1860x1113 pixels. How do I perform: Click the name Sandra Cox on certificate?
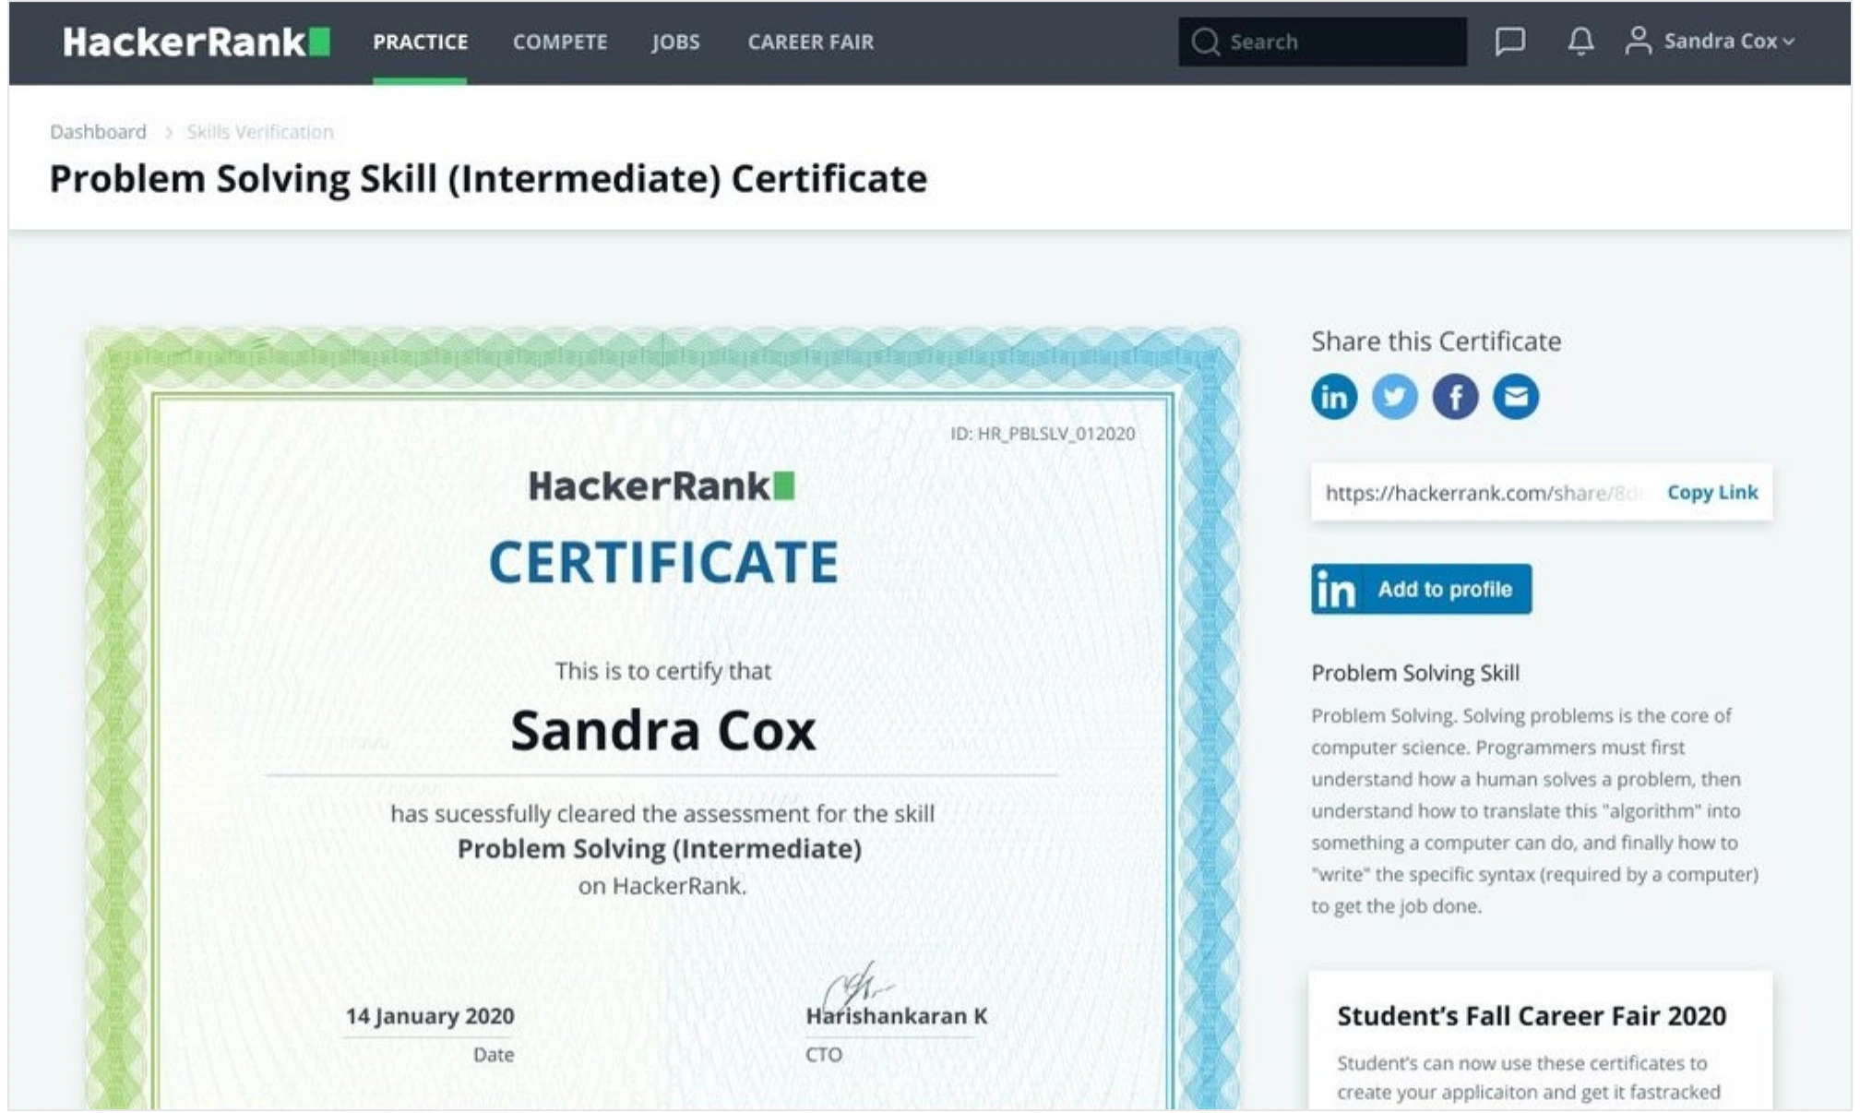pyautogui.click(x=663, y=731)
